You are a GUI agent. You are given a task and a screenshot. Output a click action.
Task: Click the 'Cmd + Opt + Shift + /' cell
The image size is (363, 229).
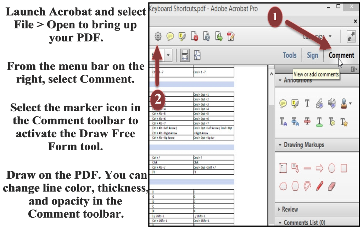click(213, 167)
